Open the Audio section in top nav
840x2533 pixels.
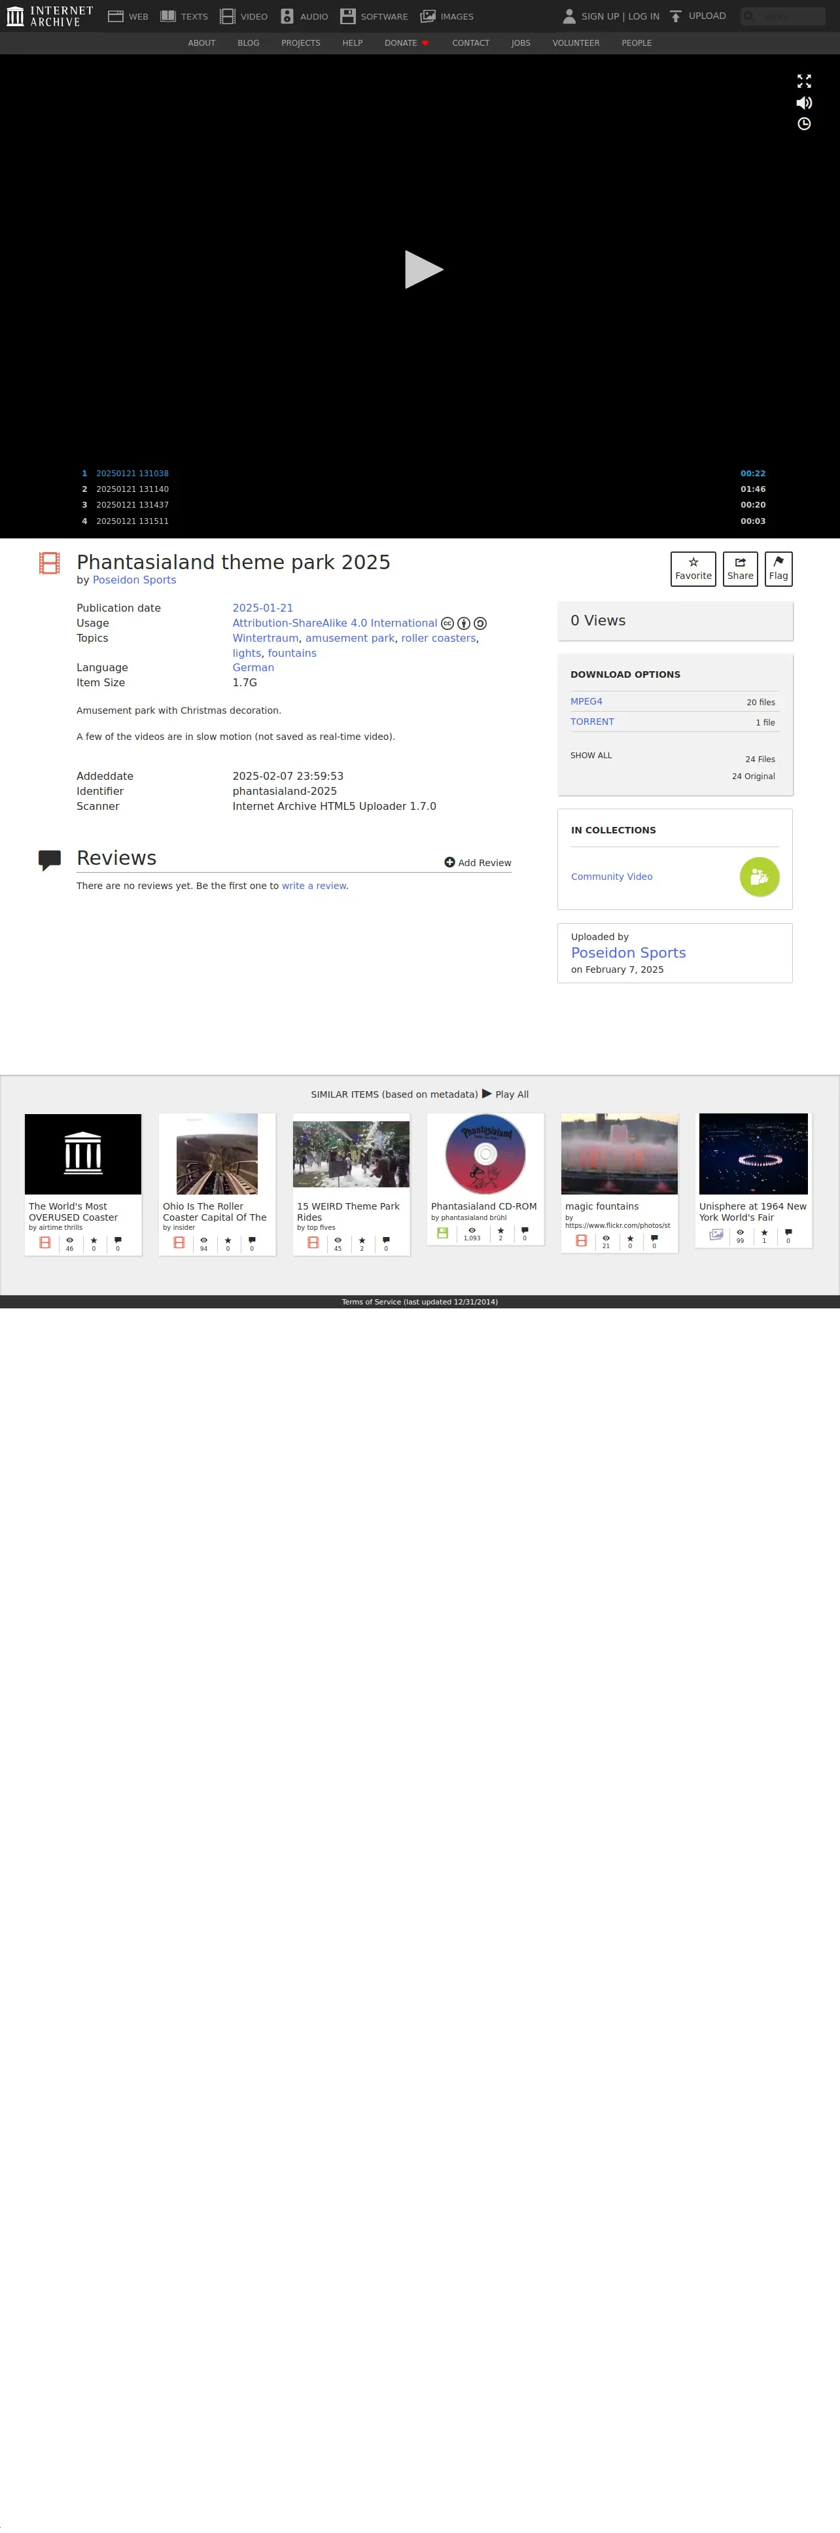304,16
